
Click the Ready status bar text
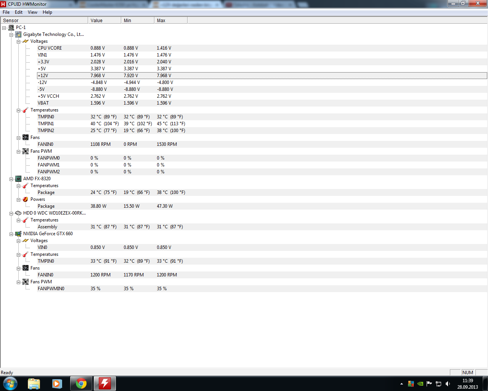tap(7, 373)
